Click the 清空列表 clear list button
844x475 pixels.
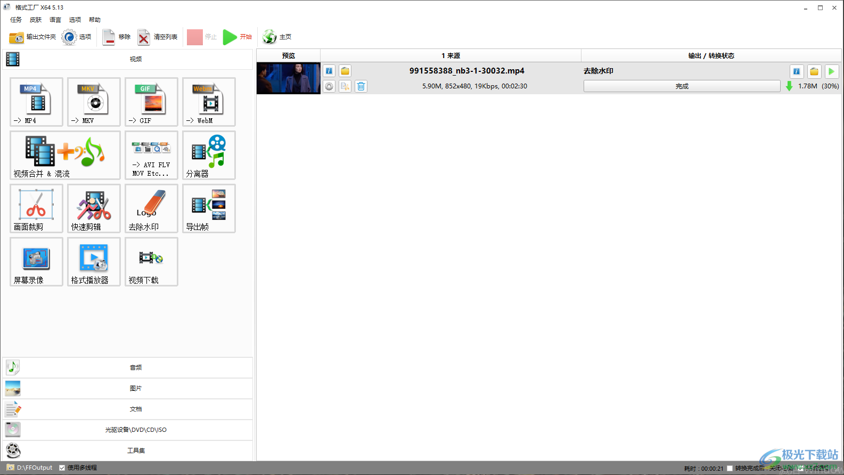[x=158, y=37]
